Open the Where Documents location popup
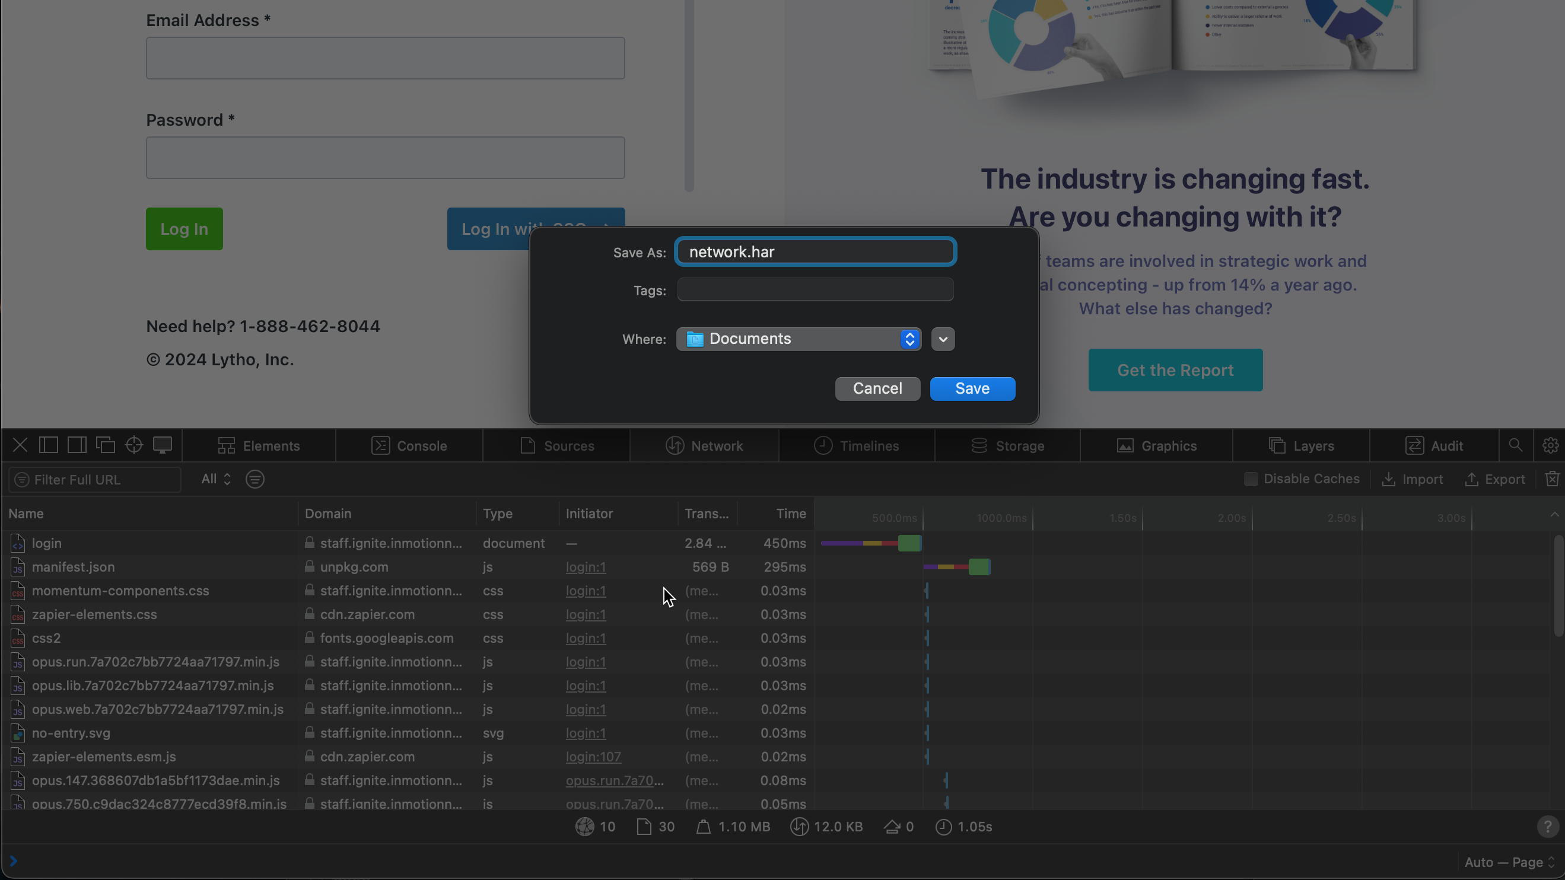 tap(799, 339)
